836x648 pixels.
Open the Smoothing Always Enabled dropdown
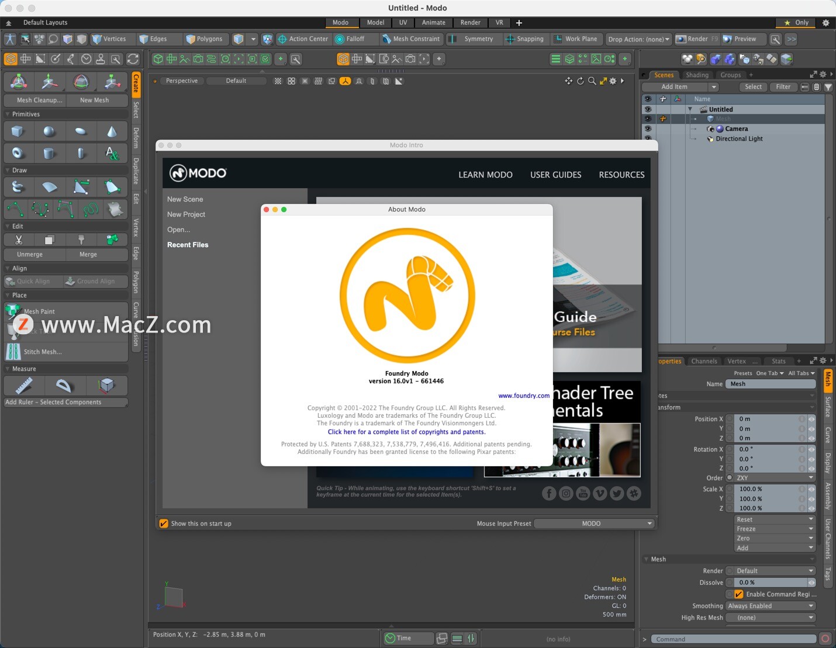coord(771,606)
